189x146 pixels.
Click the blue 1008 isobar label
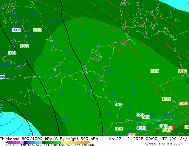point(16,30)
